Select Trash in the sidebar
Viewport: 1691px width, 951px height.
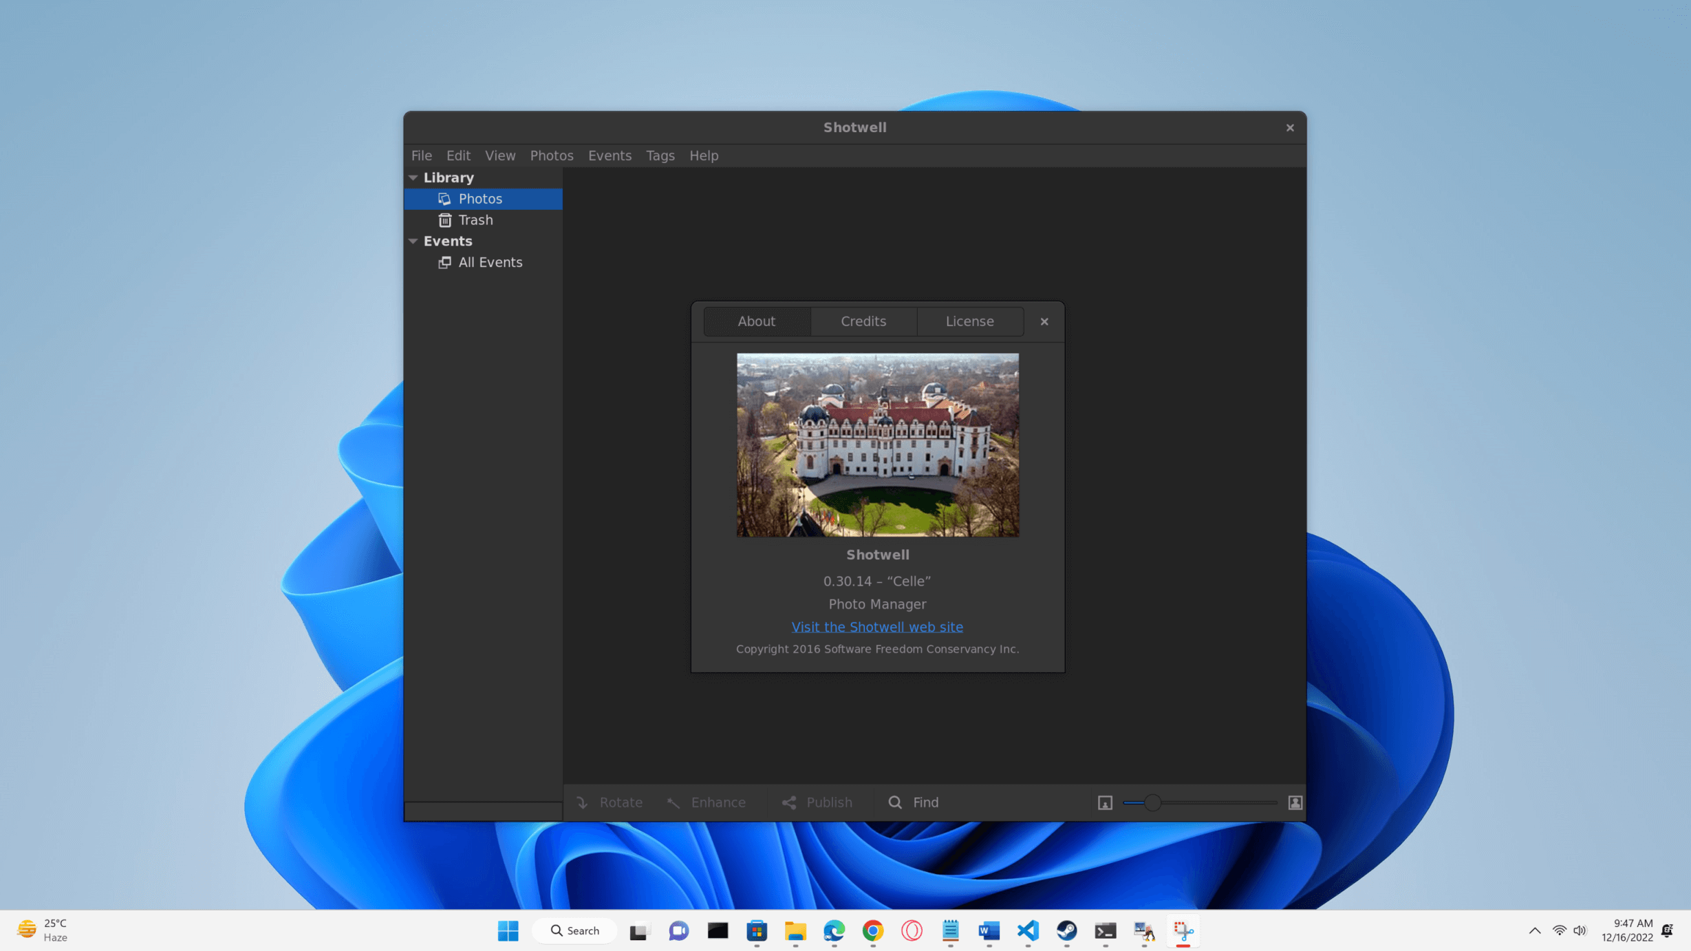pyautogui.click(x=483, y=220)
